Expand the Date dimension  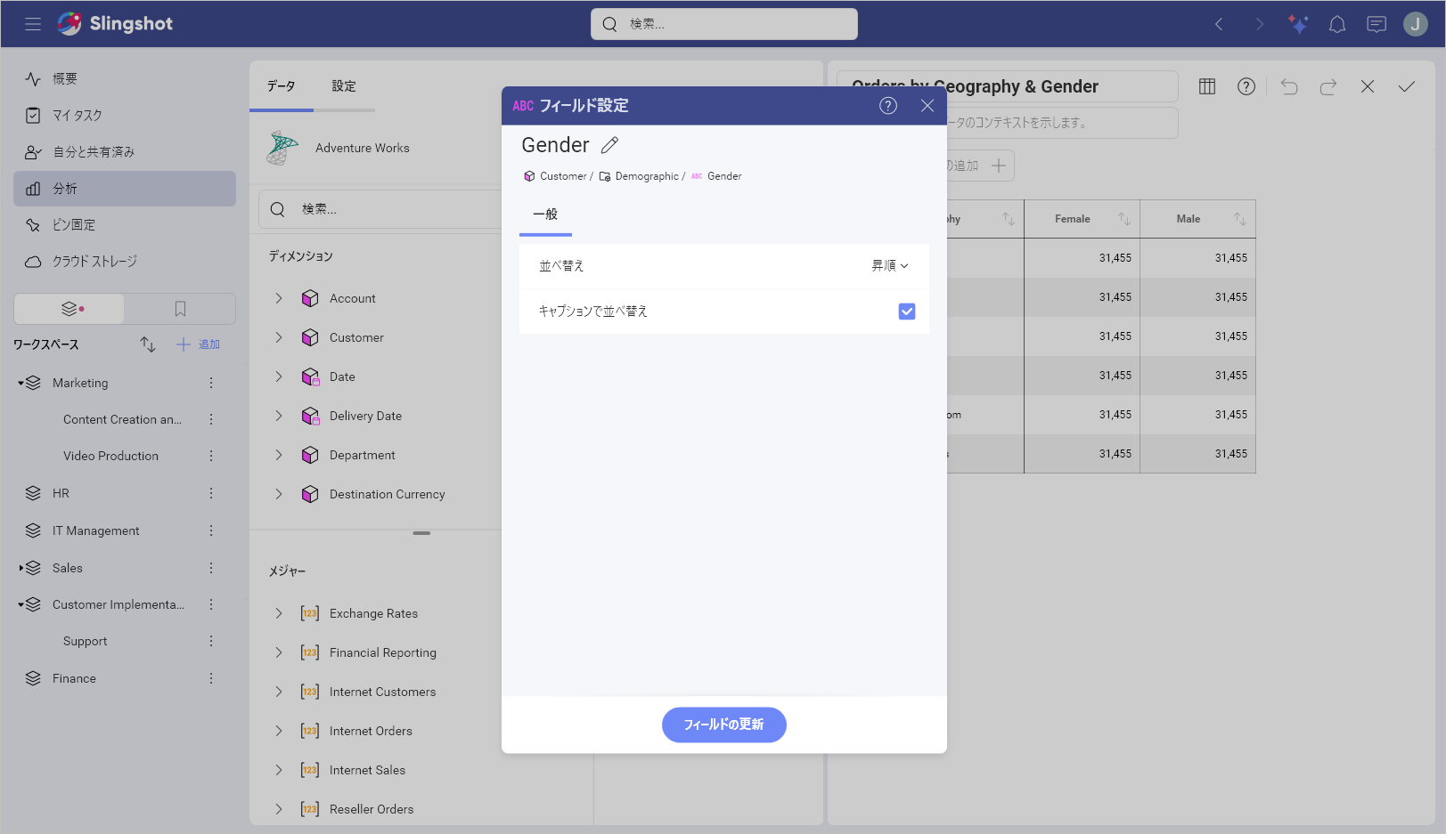coord(279,377)
